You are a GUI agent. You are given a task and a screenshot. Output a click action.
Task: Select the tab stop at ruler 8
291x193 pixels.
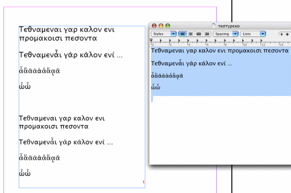pos(224,41)
